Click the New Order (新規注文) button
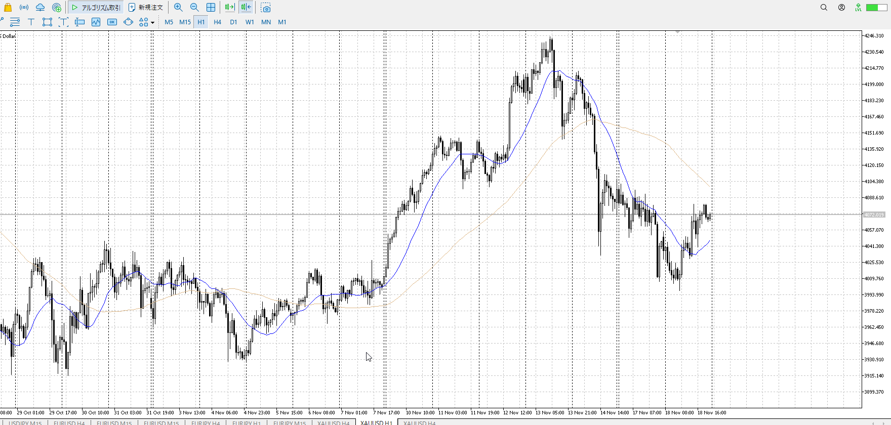The height and width of the screenshot is (425, 891). [146, 8]
